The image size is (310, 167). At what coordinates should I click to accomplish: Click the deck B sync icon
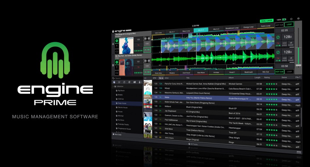[278, 52]
